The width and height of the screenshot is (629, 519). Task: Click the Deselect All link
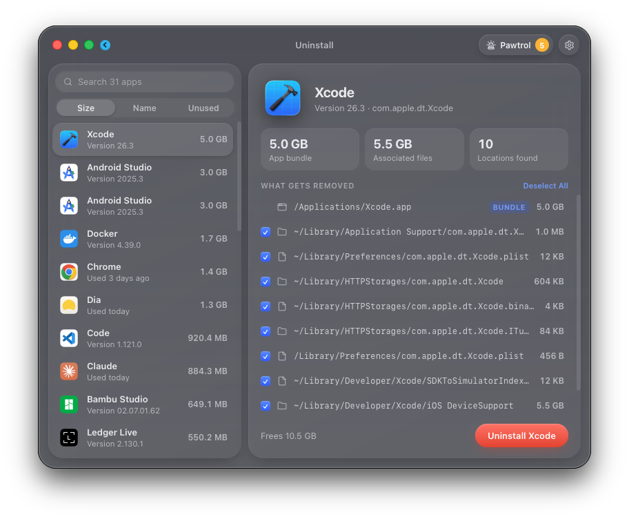(x=545, y=186)
